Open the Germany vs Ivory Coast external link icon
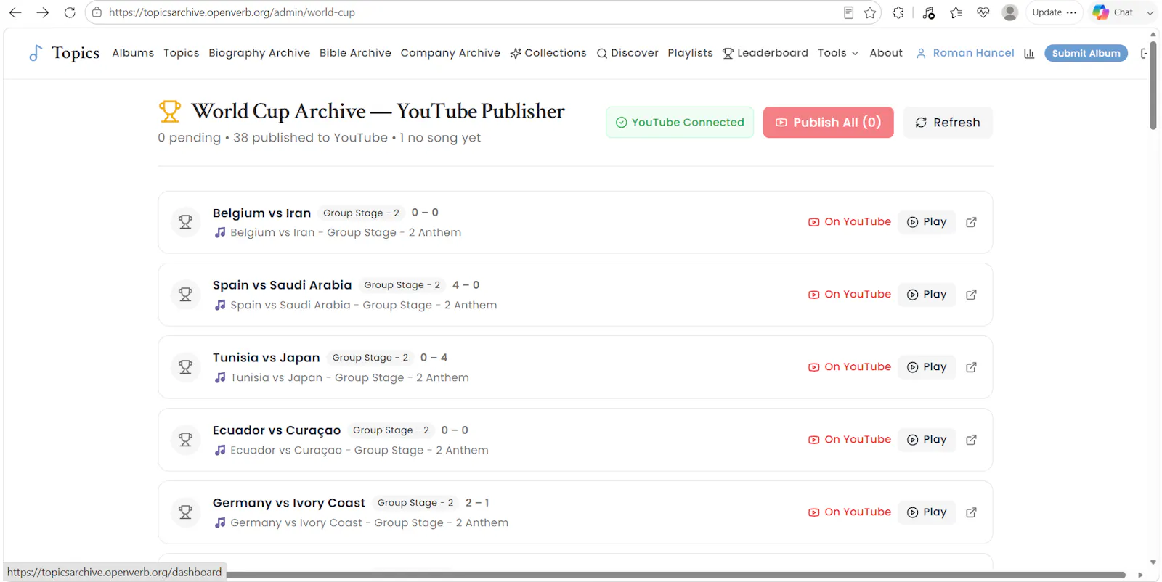 pos(971,512)
